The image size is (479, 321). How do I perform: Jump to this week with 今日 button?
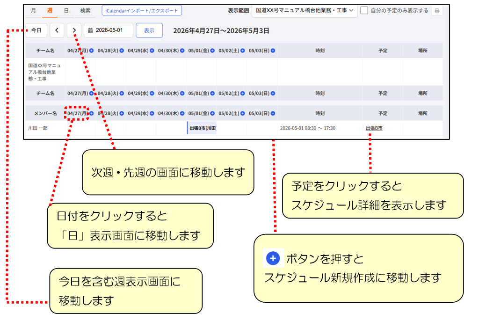(36, 30)
